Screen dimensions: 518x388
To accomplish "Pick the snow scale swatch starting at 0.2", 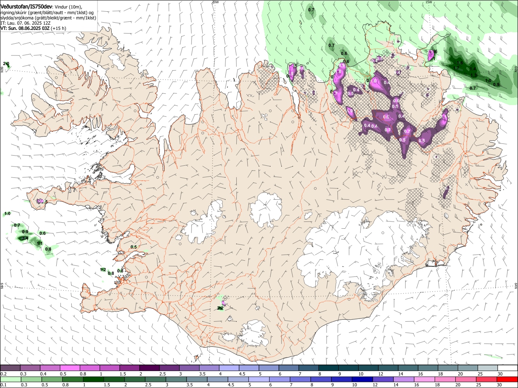I will [x=10, y=368].
